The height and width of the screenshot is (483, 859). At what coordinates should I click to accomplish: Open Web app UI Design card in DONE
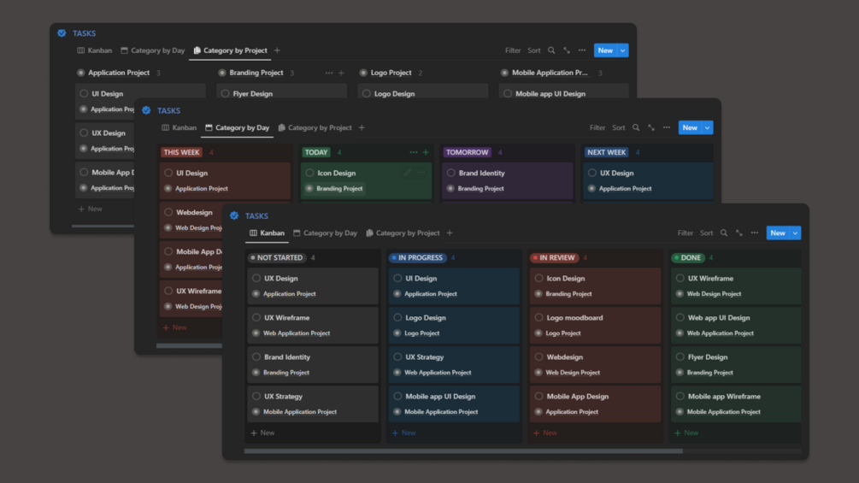click(736, 326)
